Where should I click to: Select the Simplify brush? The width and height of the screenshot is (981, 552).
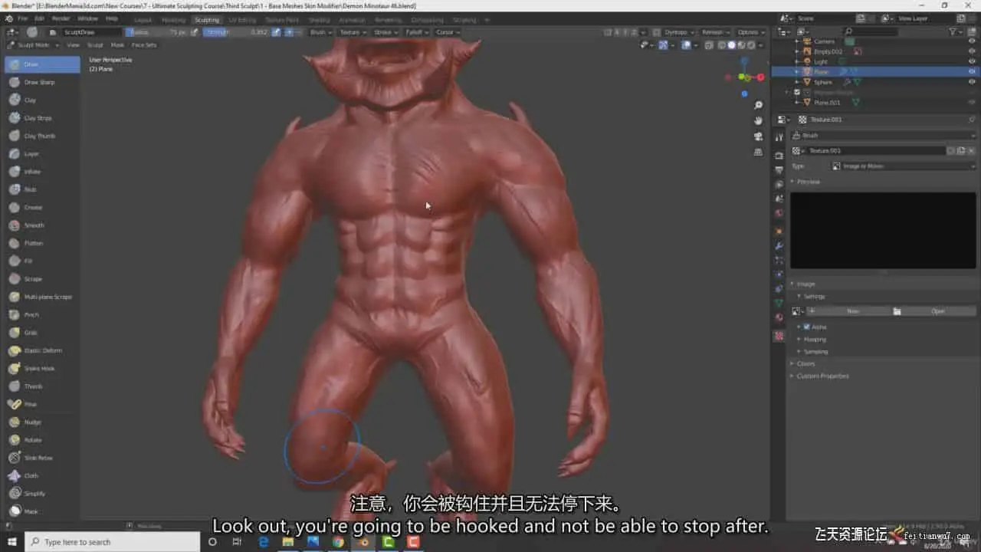click(42, 494)
